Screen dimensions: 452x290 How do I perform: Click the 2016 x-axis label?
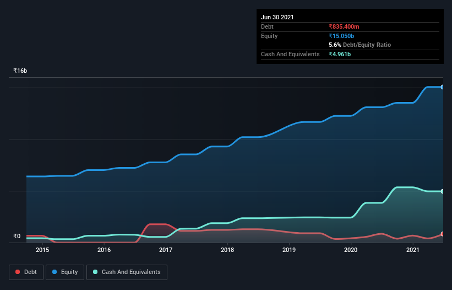point(104,250)
